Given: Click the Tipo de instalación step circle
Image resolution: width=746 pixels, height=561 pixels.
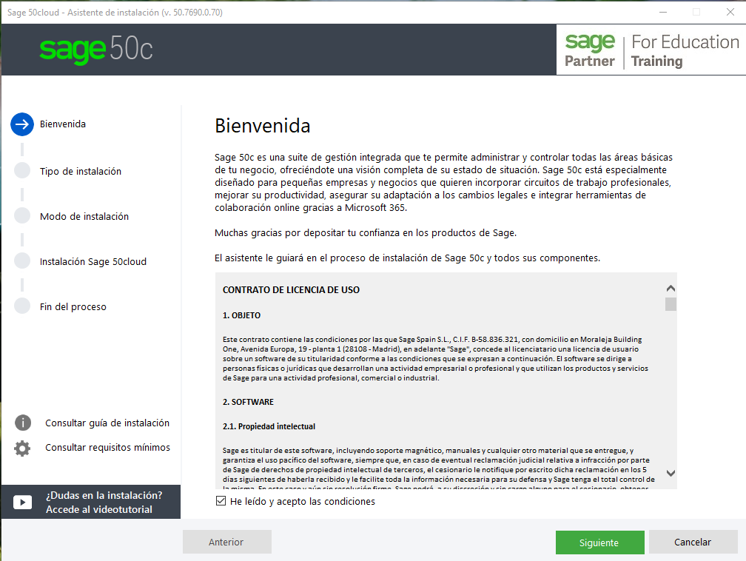Looking at the screenshot, I should point(22,170).
